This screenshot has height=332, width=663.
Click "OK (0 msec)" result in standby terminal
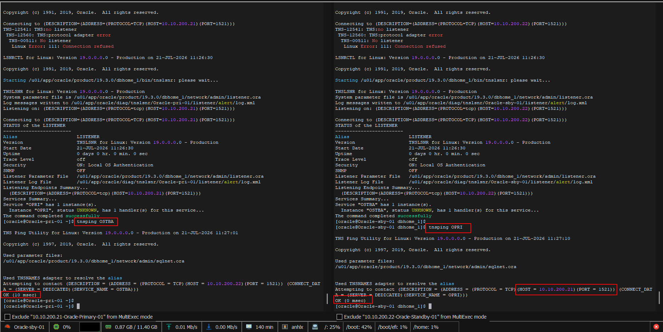(x=350, y=301)
